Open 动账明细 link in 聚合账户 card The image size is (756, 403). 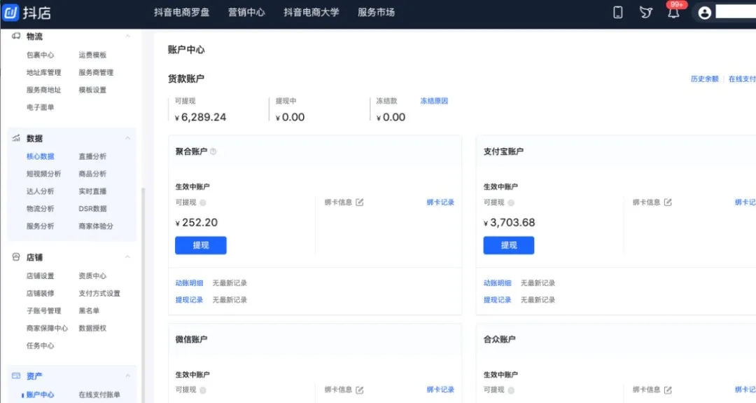click(189, 283)
